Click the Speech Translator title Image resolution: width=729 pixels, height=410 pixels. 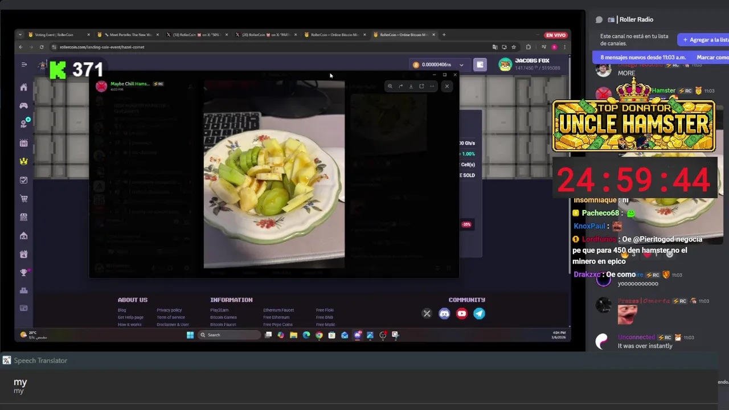coord(40,360)
